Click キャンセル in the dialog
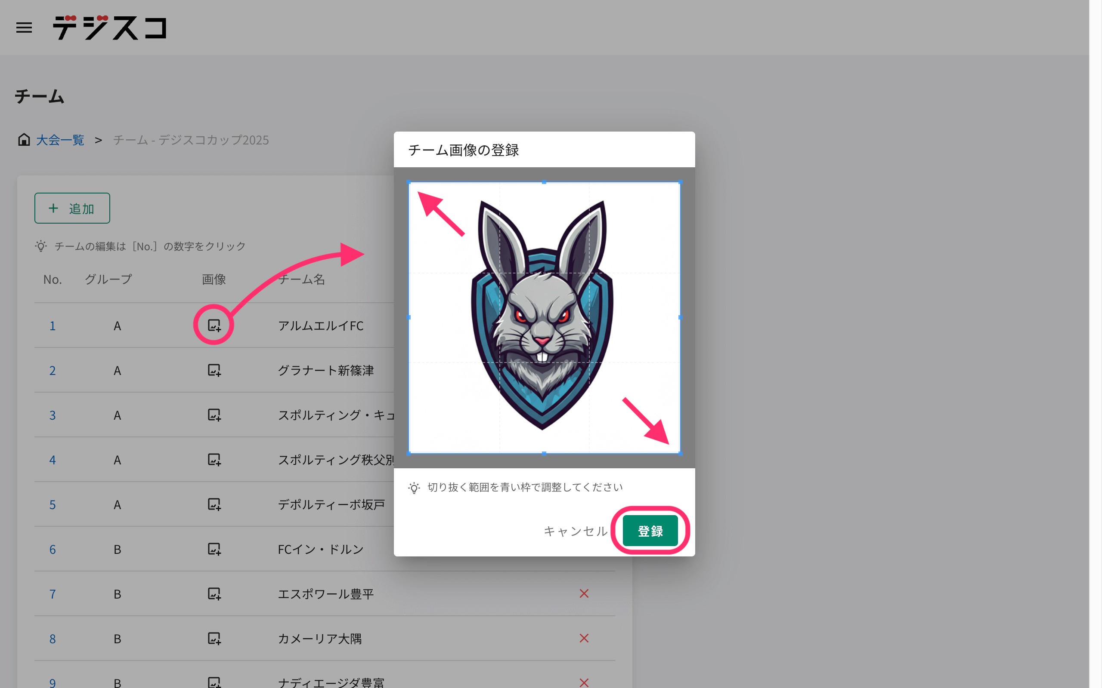 coord(575,531)
